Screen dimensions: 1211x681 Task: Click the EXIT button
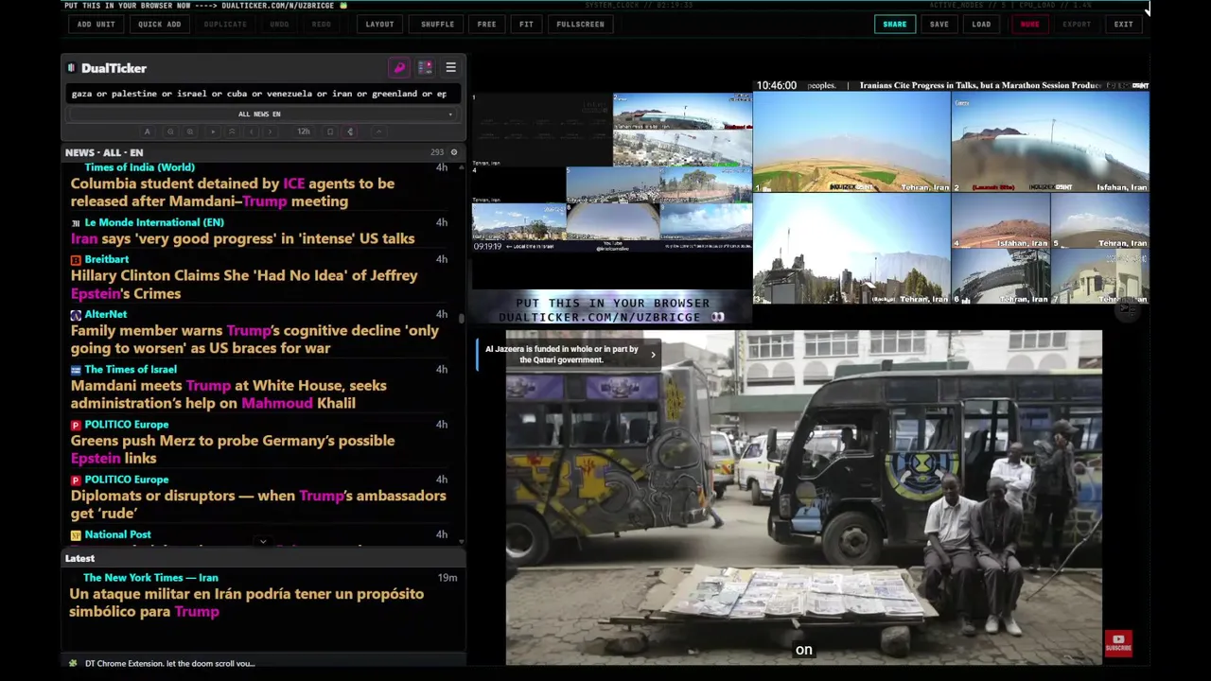(x=1123, y=24)
